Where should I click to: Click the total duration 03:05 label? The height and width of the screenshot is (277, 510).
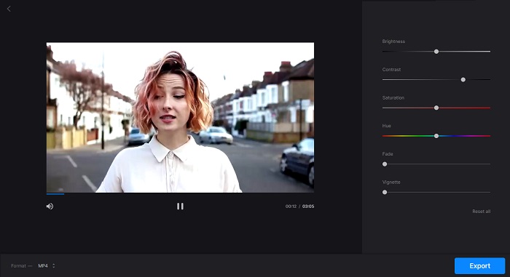[308, 206]
